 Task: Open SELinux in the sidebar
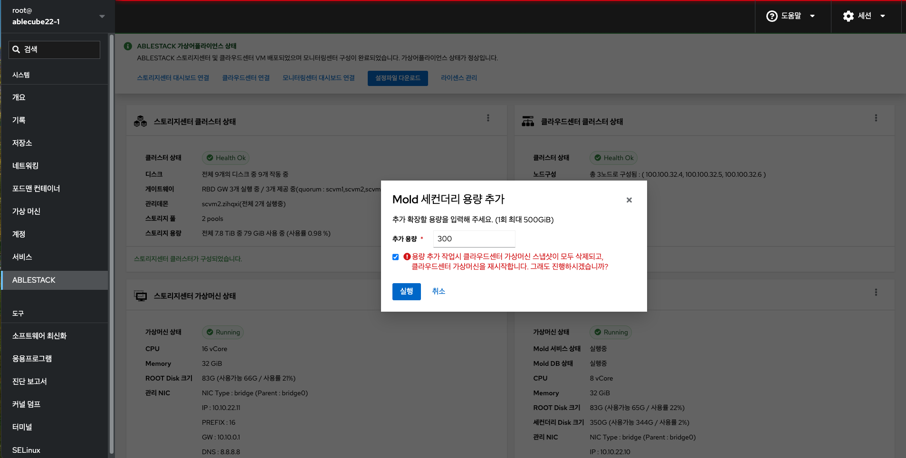click(x=55, y=450)
